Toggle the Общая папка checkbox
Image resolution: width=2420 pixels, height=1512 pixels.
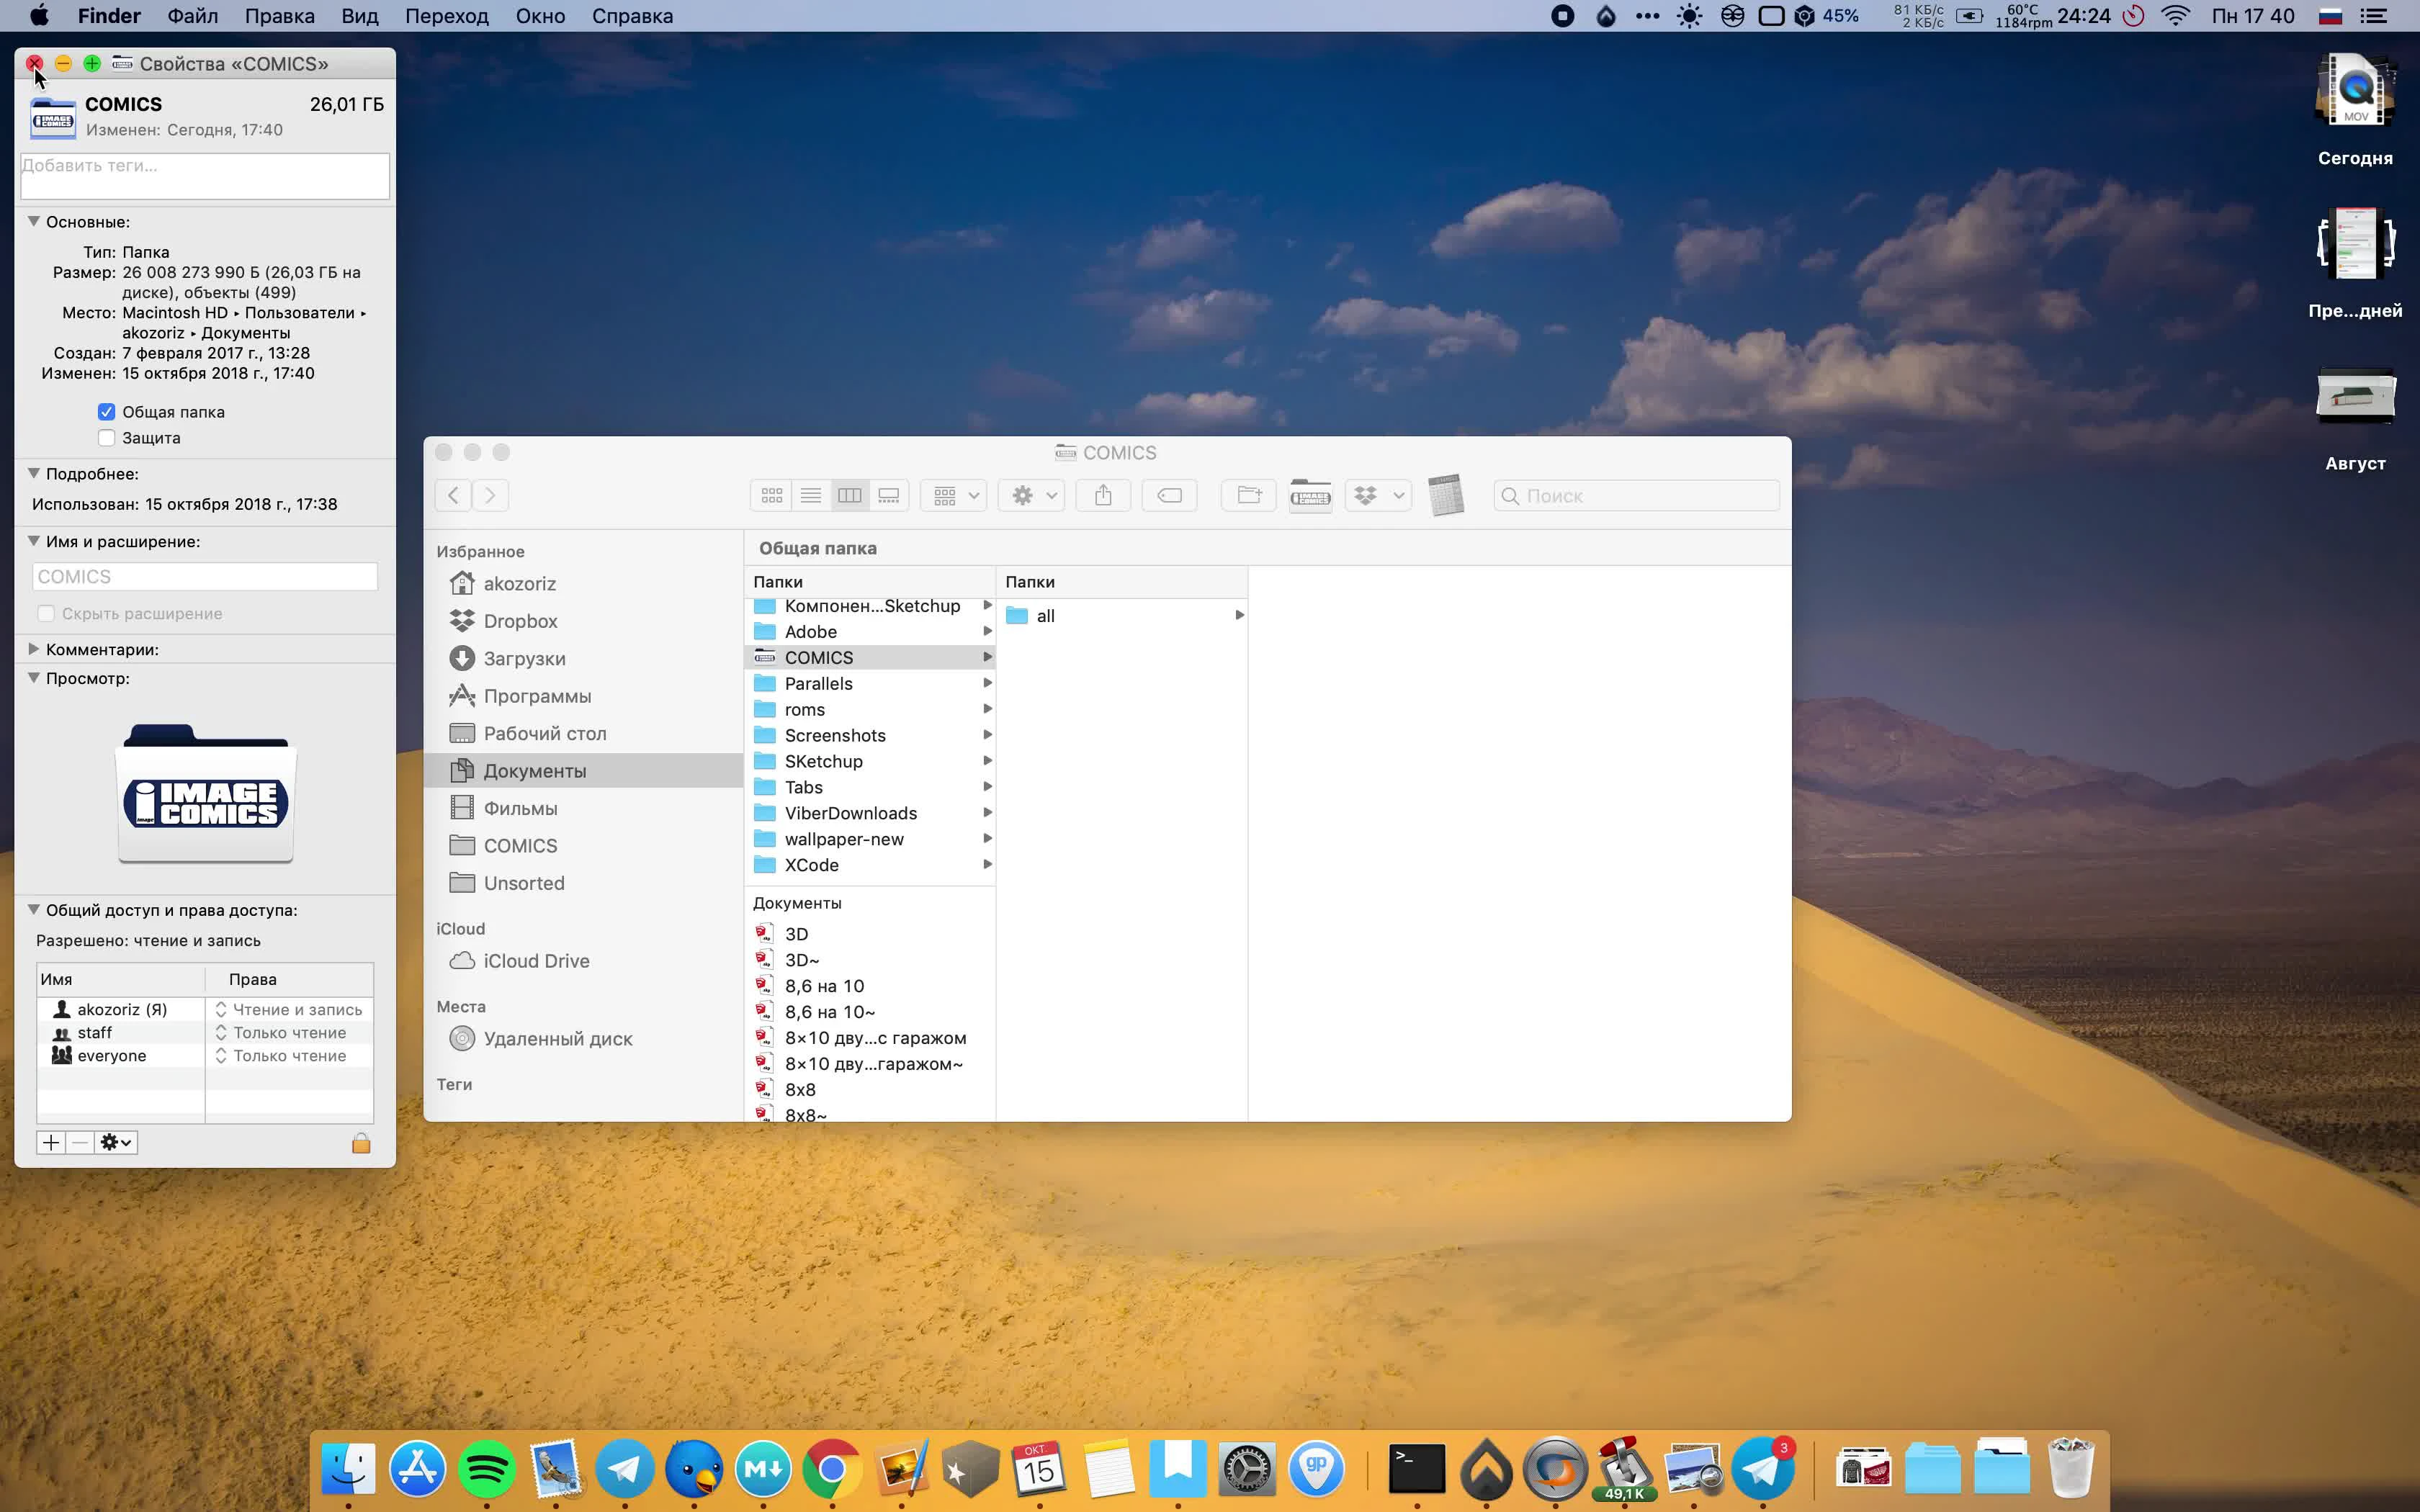[x=108, y=411]
